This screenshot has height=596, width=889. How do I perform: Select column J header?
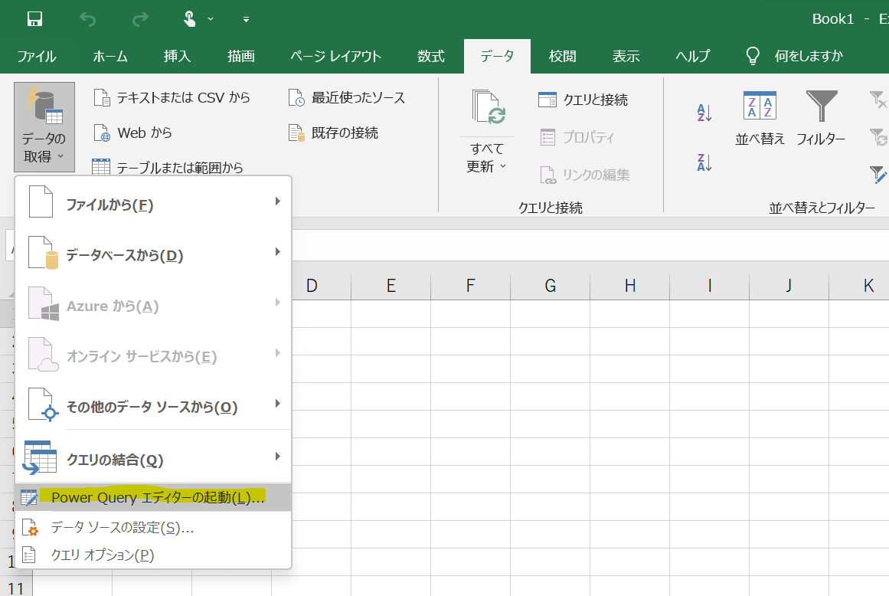[789, 285]
